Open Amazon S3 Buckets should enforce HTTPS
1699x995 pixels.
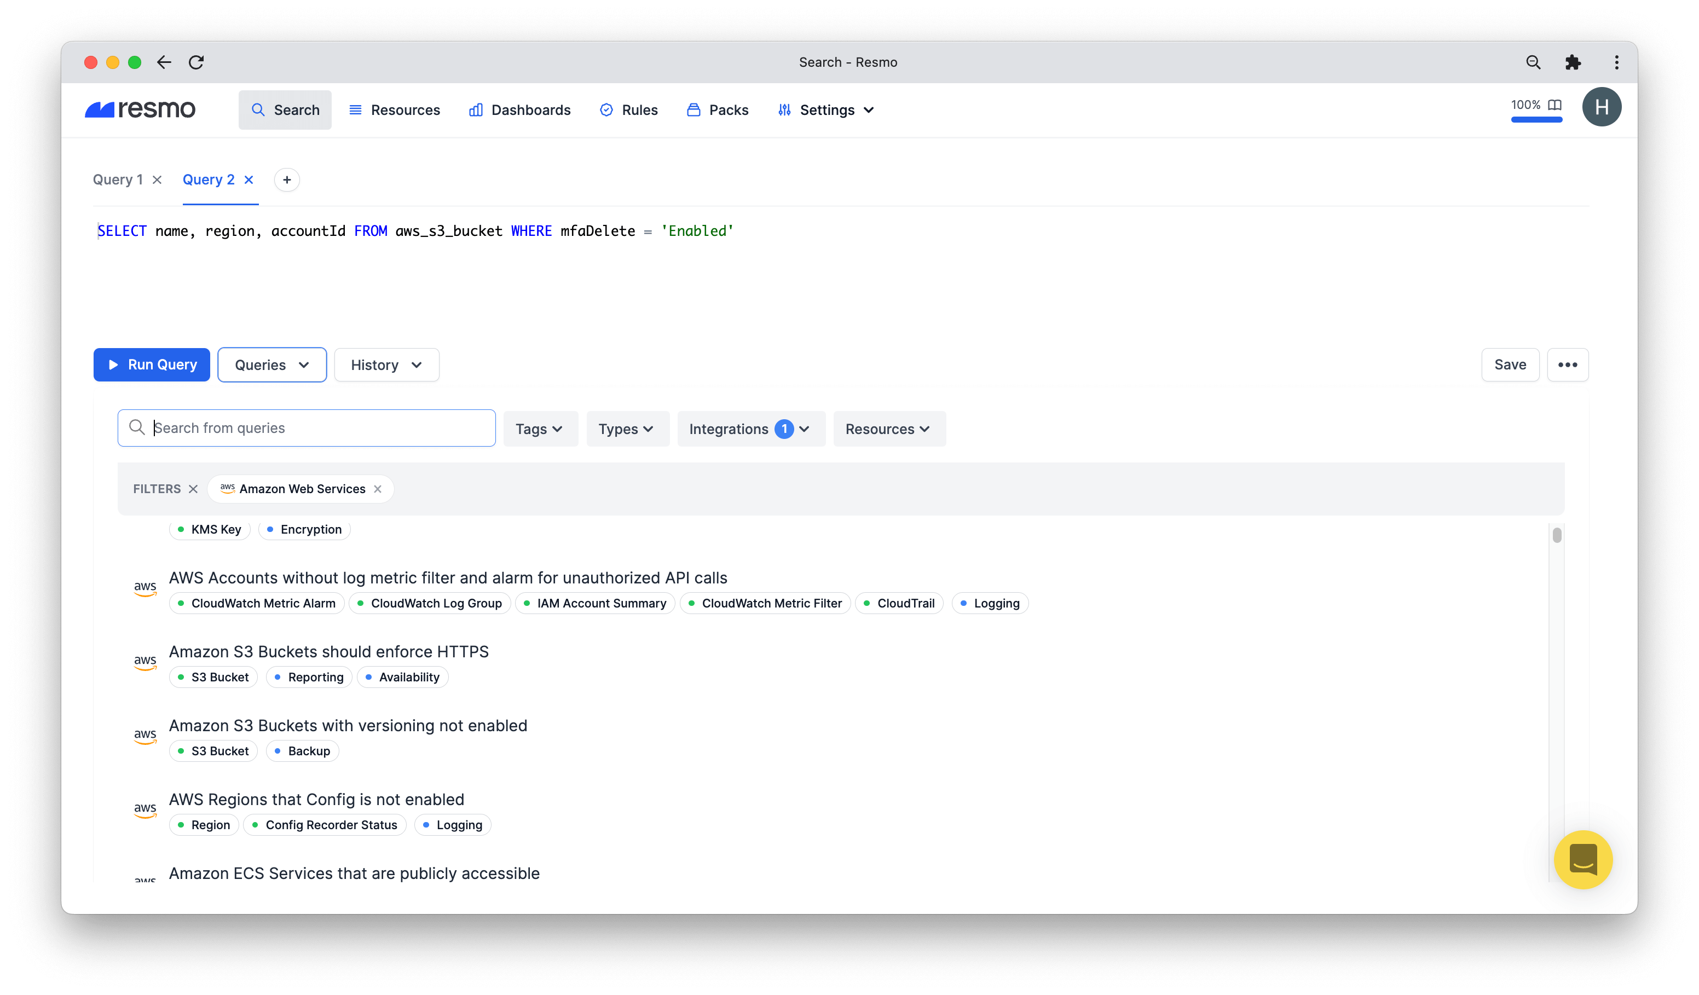point(329,652)
